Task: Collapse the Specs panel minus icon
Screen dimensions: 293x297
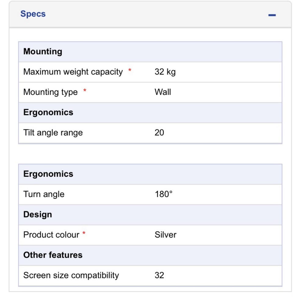Action: pos(272,15)
